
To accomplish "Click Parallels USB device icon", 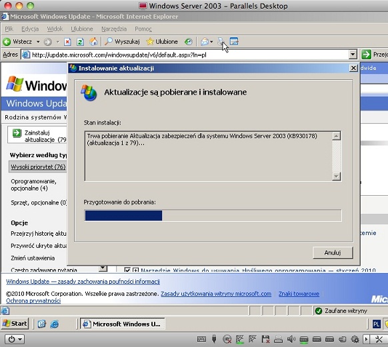I will tap(214, 339).
